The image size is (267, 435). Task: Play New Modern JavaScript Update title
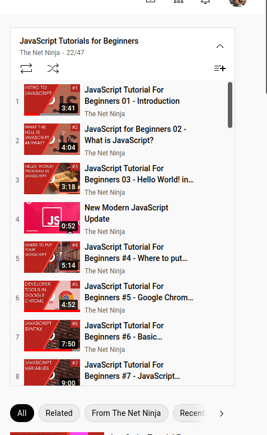126,213
